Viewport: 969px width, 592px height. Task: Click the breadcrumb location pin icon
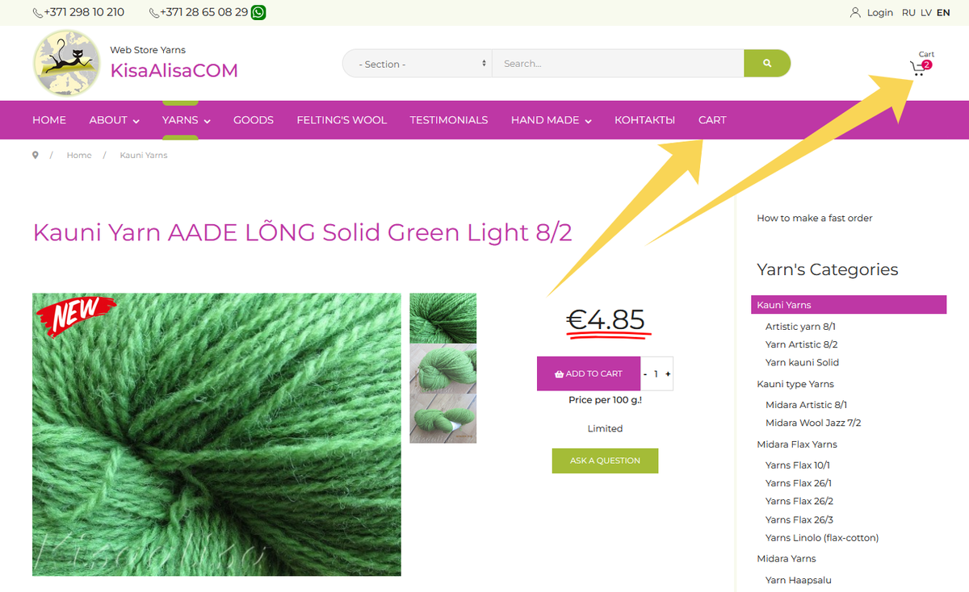36,155
